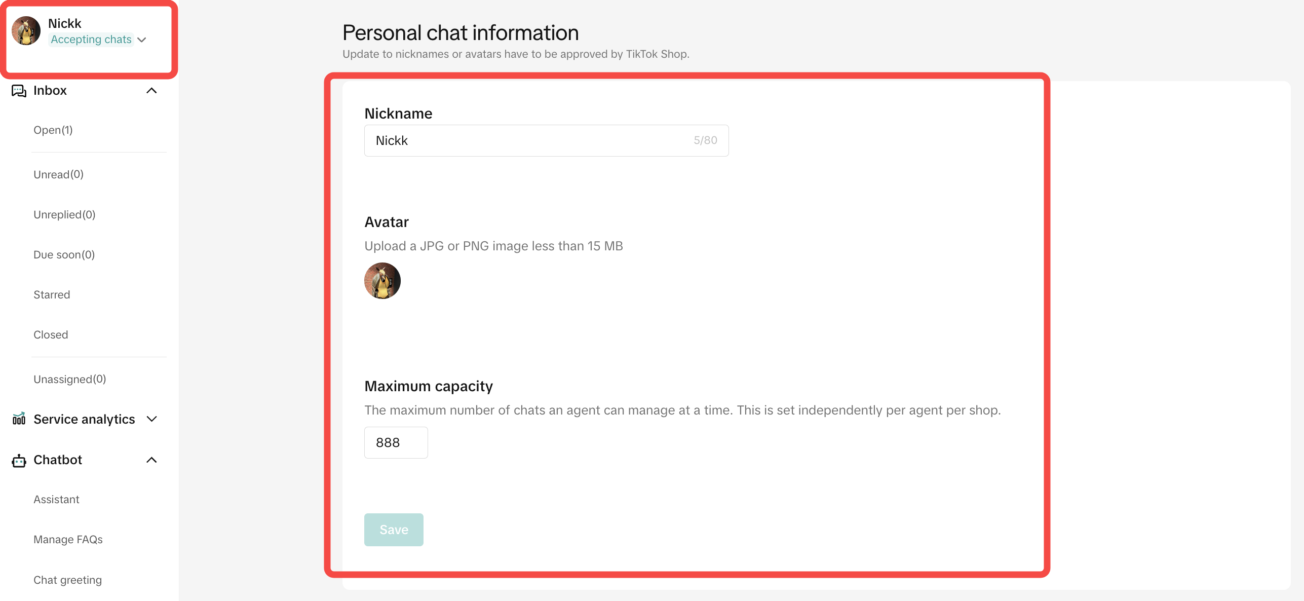Screen dimensions: 1304x601
Task: Click the Service analytics chart icon
Action: click(19, 419)
